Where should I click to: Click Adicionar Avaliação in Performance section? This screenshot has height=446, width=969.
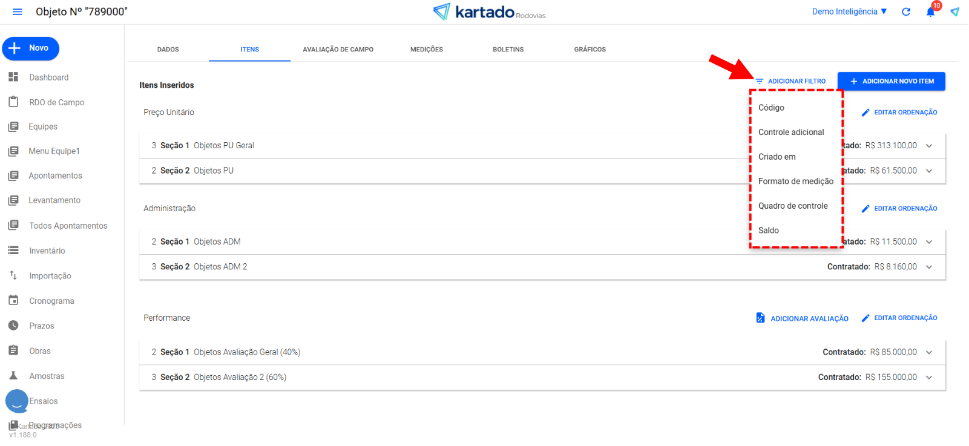[x=802, y=318]
